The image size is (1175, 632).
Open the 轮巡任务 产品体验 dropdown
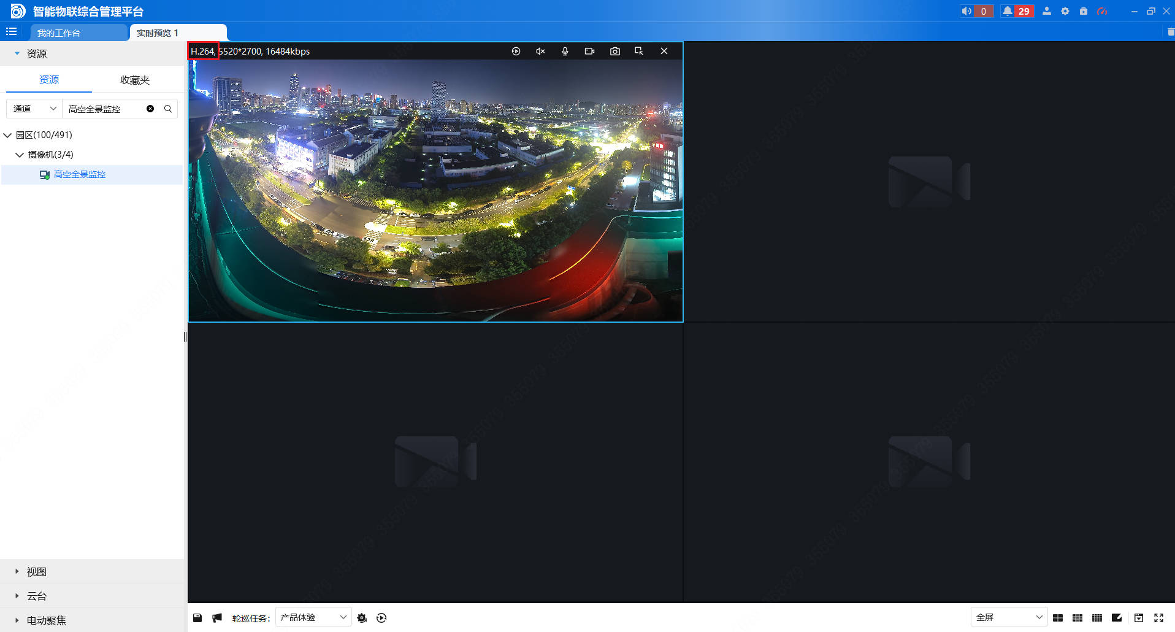pos(313,617)
